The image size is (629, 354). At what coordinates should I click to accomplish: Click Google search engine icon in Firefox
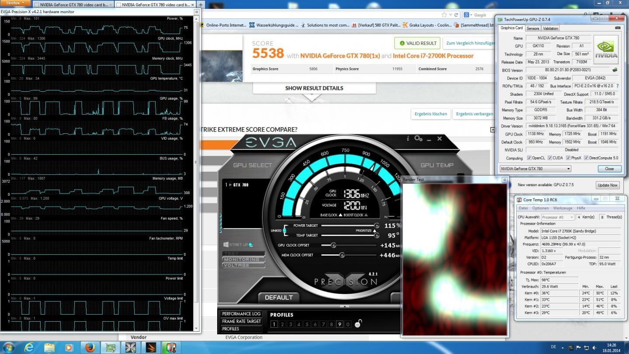click(x=467, y=15)
